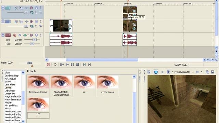Minimize track 1 header
The width and height of the screenshot is (219, 123).
pyautogui.click(x=3, y=8)
